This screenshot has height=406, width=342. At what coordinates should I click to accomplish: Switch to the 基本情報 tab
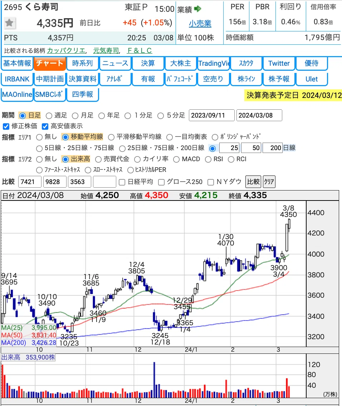(x=17, y=64)
